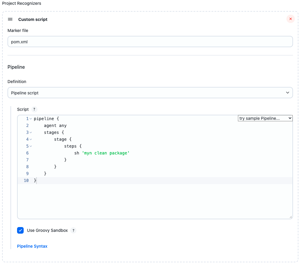Click line number 6 in the editor gutter
302x265 pixels.
click(27, 153)
